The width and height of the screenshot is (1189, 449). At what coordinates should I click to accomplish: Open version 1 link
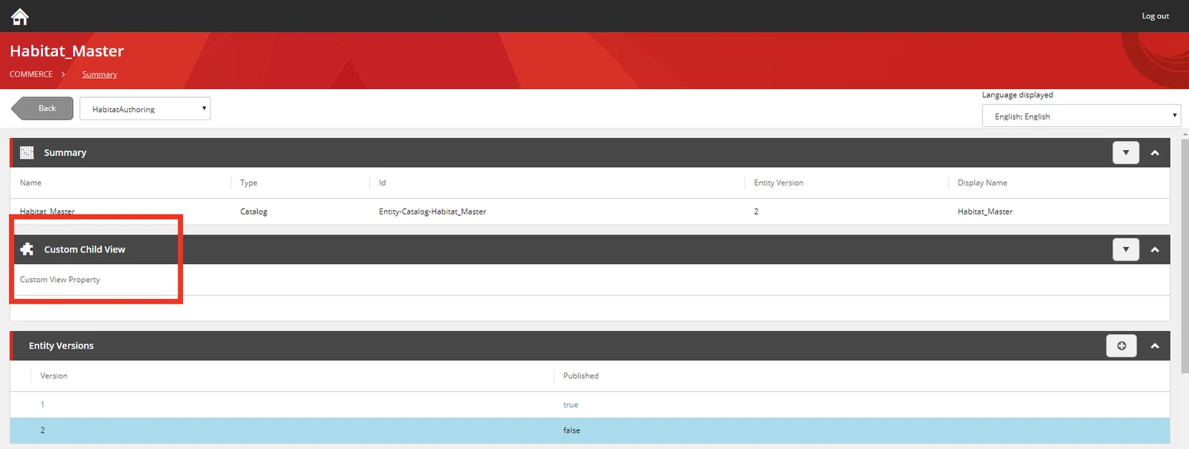42,404
